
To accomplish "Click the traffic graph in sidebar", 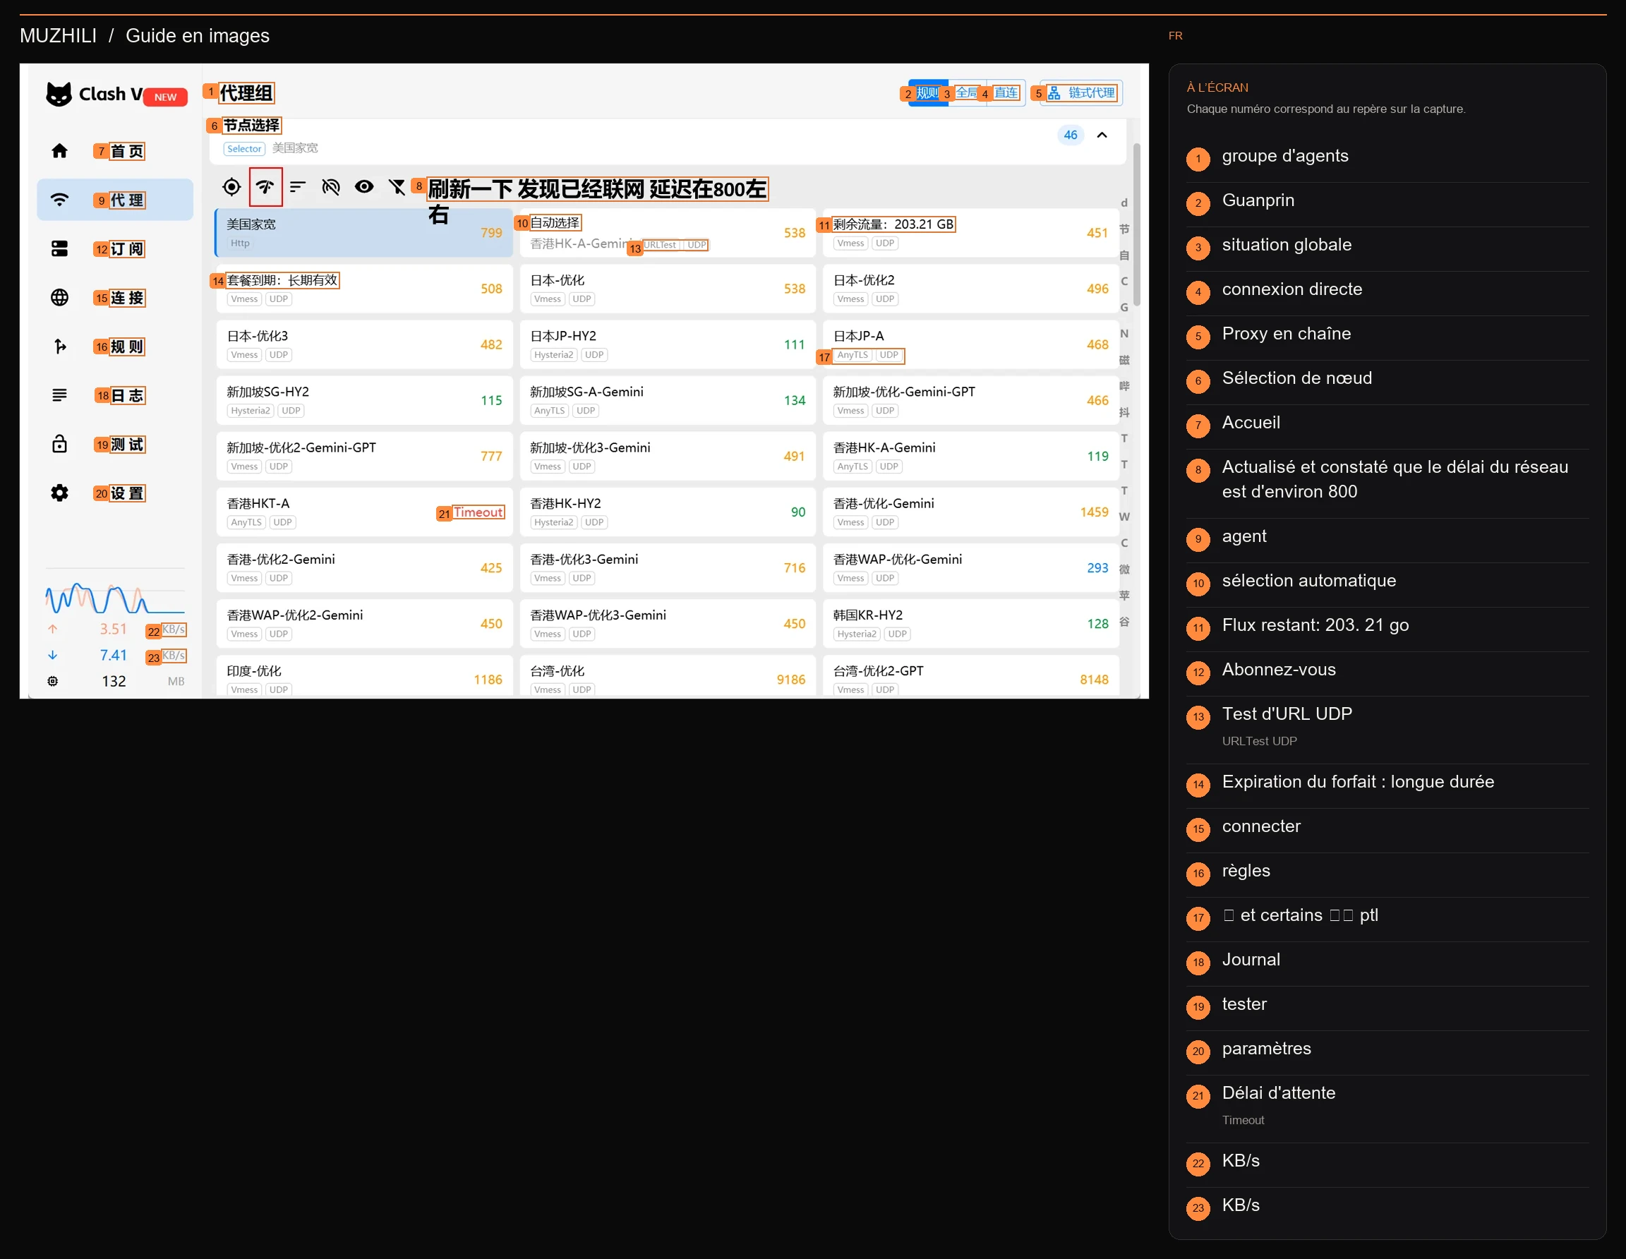I will click(x=114, y=598).
